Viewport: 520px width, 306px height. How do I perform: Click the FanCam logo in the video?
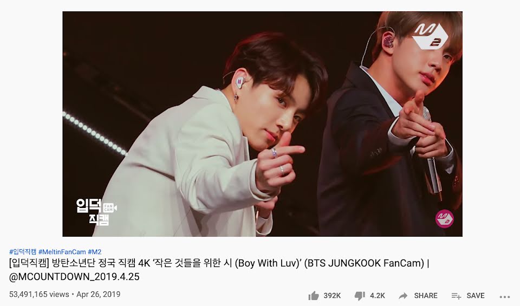(x=96, y=212)
